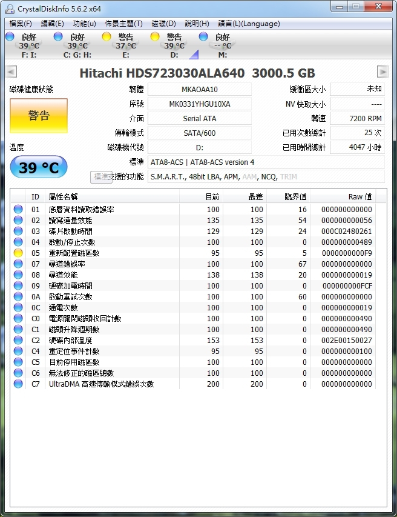
Task: Click the blue status dot for attribute 0C
Action: 18,307
